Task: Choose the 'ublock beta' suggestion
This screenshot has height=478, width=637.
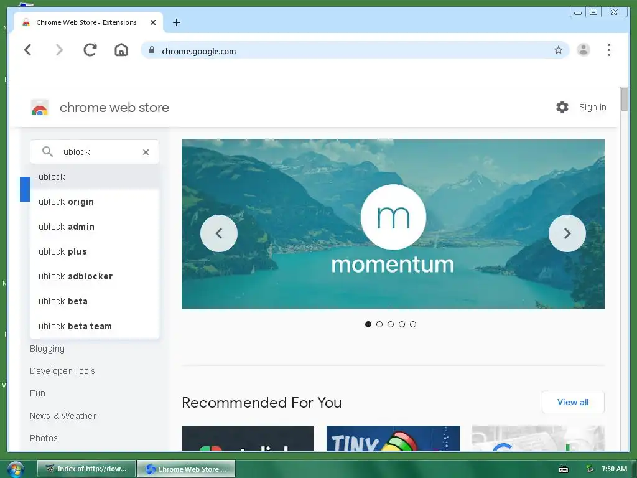Action: (x=95, y=301)
